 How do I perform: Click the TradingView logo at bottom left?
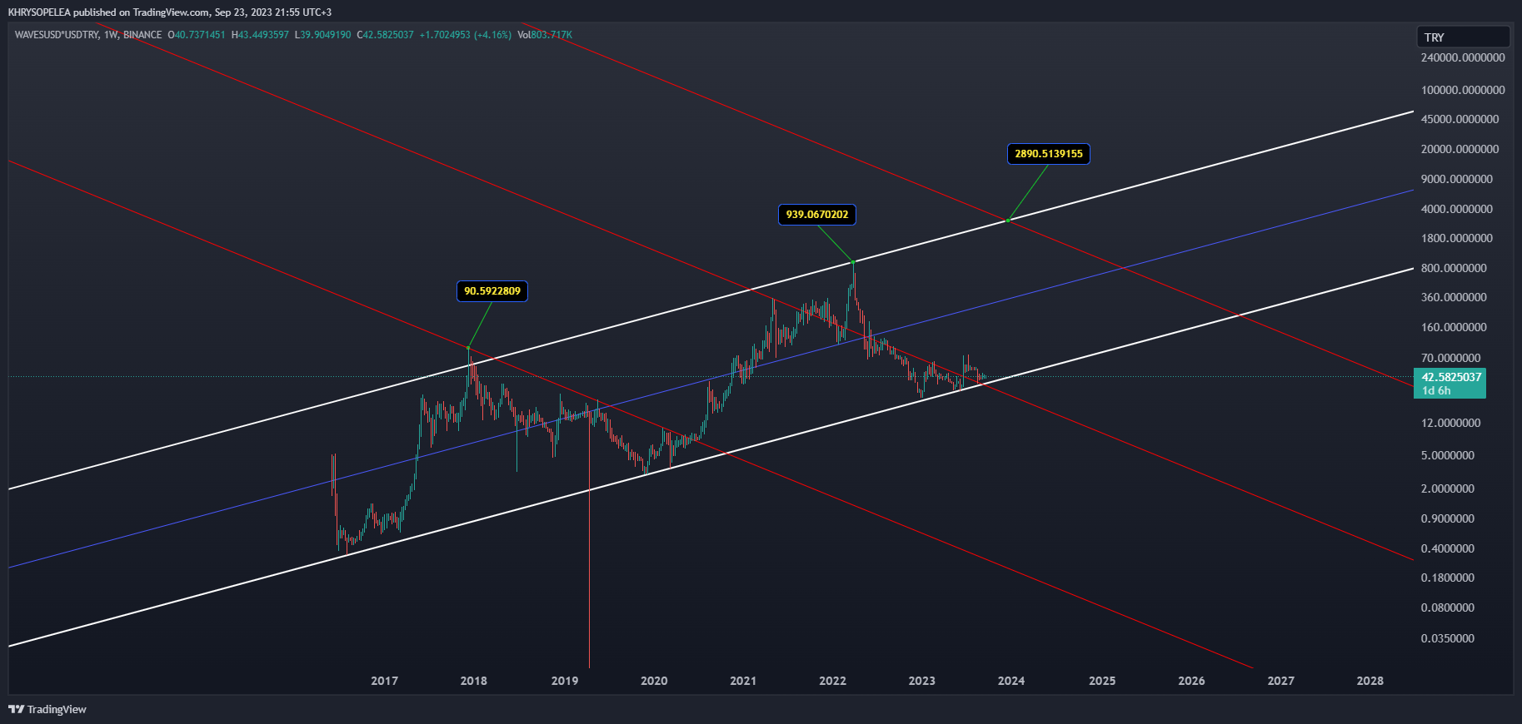click(x=47, y=709)
